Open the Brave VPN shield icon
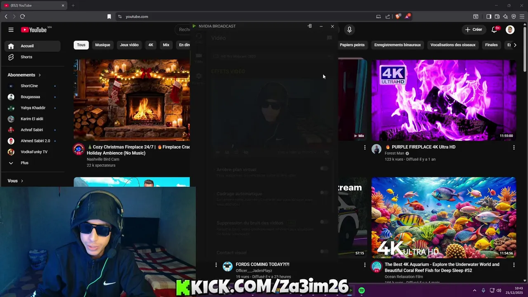The width and height of the screenshot is (528, 297). 514,16
